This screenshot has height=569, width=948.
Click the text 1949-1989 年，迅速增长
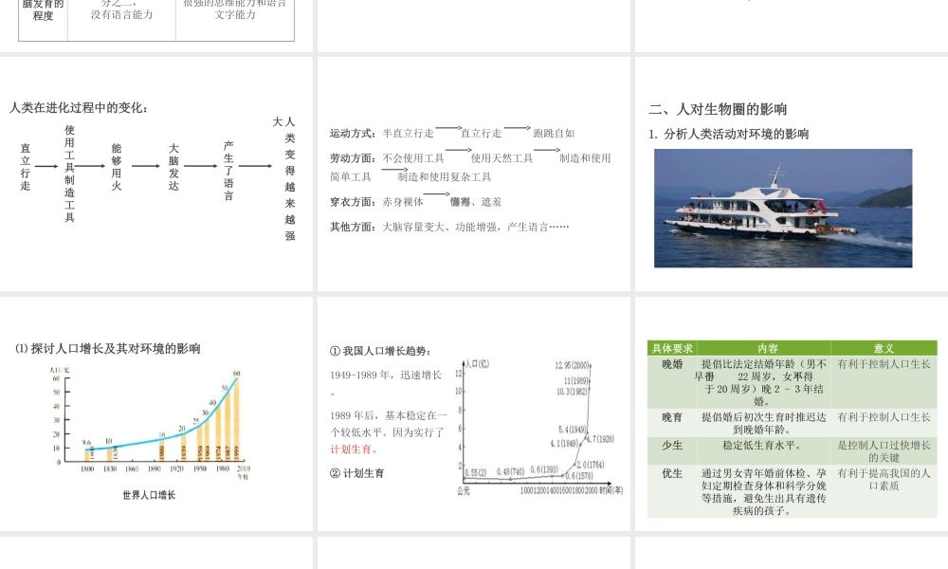[x=386, y=376]
